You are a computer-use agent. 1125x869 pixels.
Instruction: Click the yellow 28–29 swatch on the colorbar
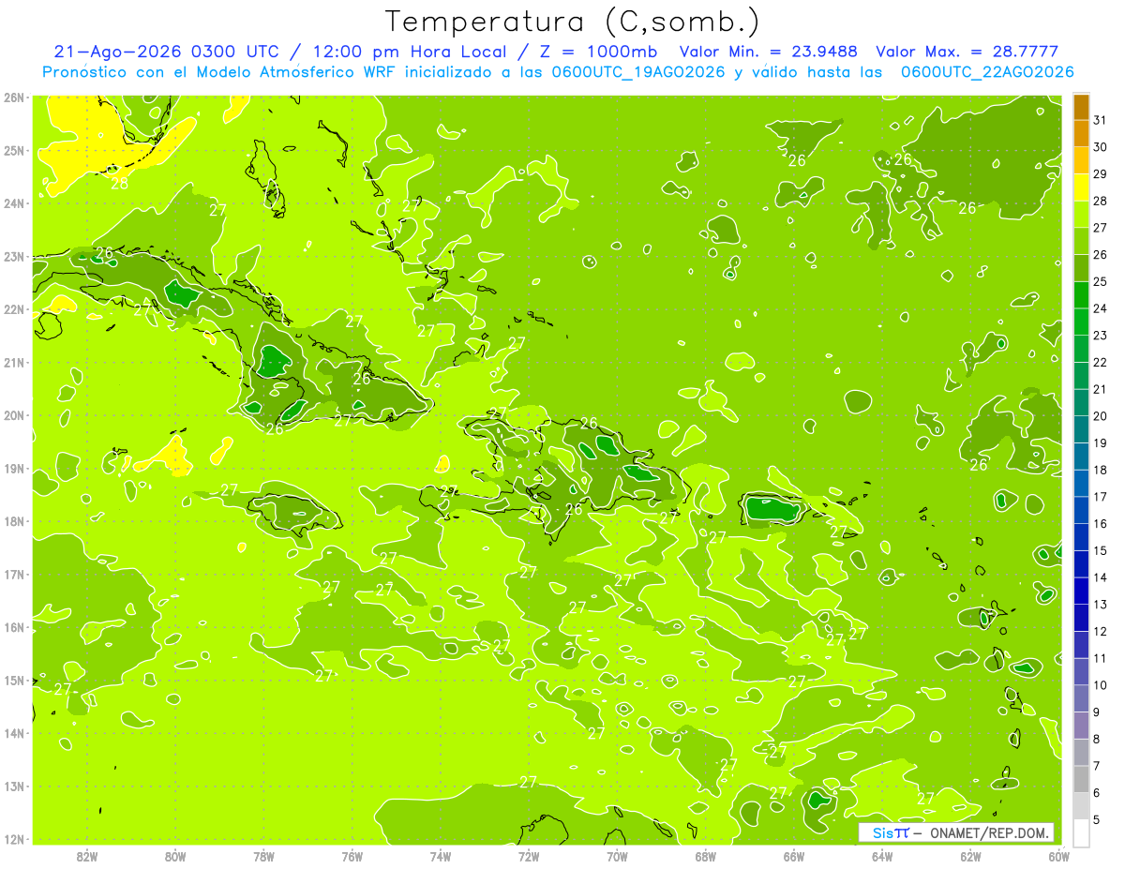(1081, 187)
